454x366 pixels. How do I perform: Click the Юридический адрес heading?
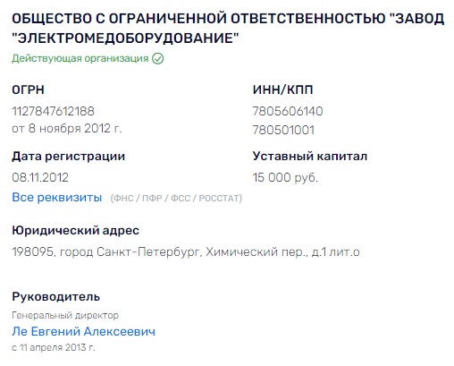click(x=75, y=230)
